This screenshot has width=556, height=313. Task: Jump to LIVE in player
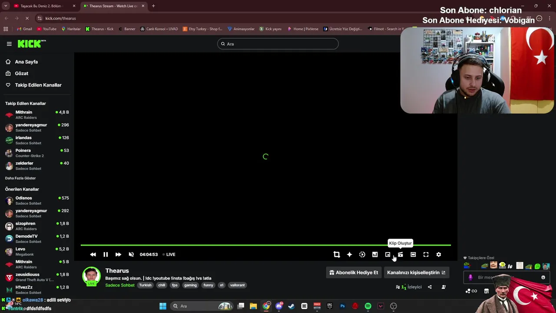tap(169, 254)
